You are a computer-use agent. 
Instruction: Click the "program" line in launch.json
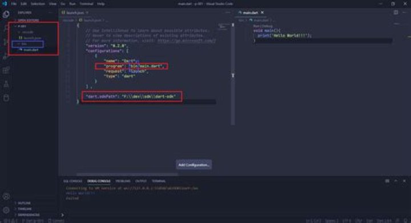coord(134,66)
